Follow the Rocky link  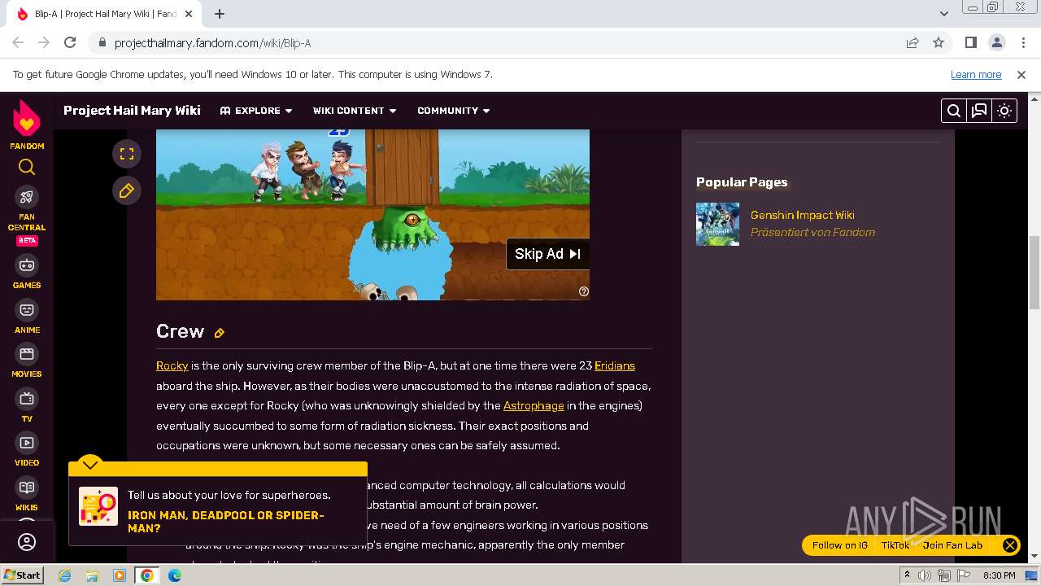point(172,365)
